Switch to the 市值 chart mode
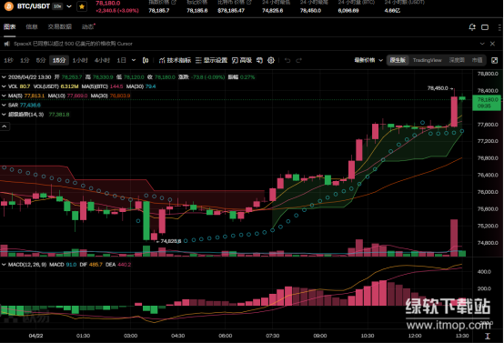 (477, 60)
